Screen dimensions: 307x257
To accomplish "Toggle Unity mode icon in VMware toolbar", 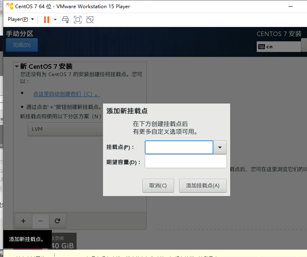I will tap(90, 20).
